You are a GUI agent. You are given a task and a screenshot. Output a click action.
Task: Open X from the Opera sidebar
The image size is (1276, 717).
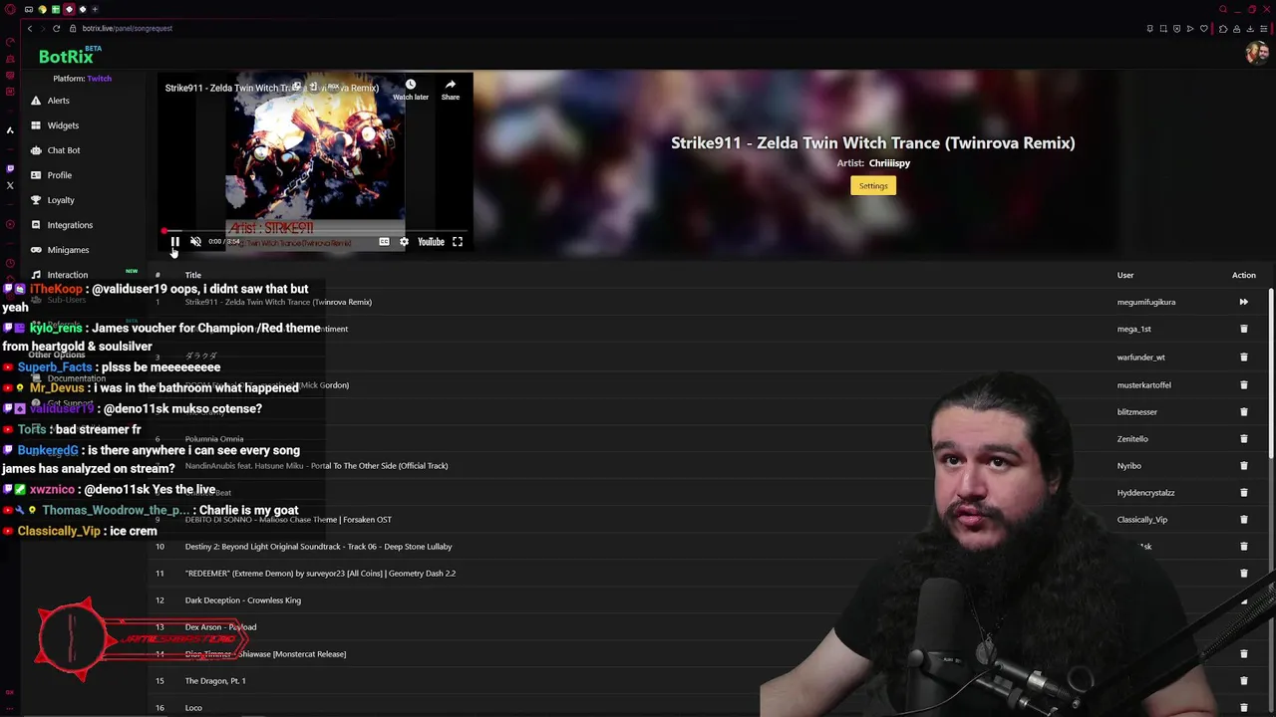pyautogui.click(x=10, y=185)
